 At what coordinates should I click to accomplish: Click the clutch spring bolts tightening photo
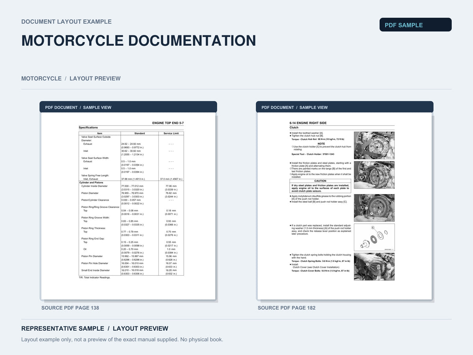coord(374,267)
